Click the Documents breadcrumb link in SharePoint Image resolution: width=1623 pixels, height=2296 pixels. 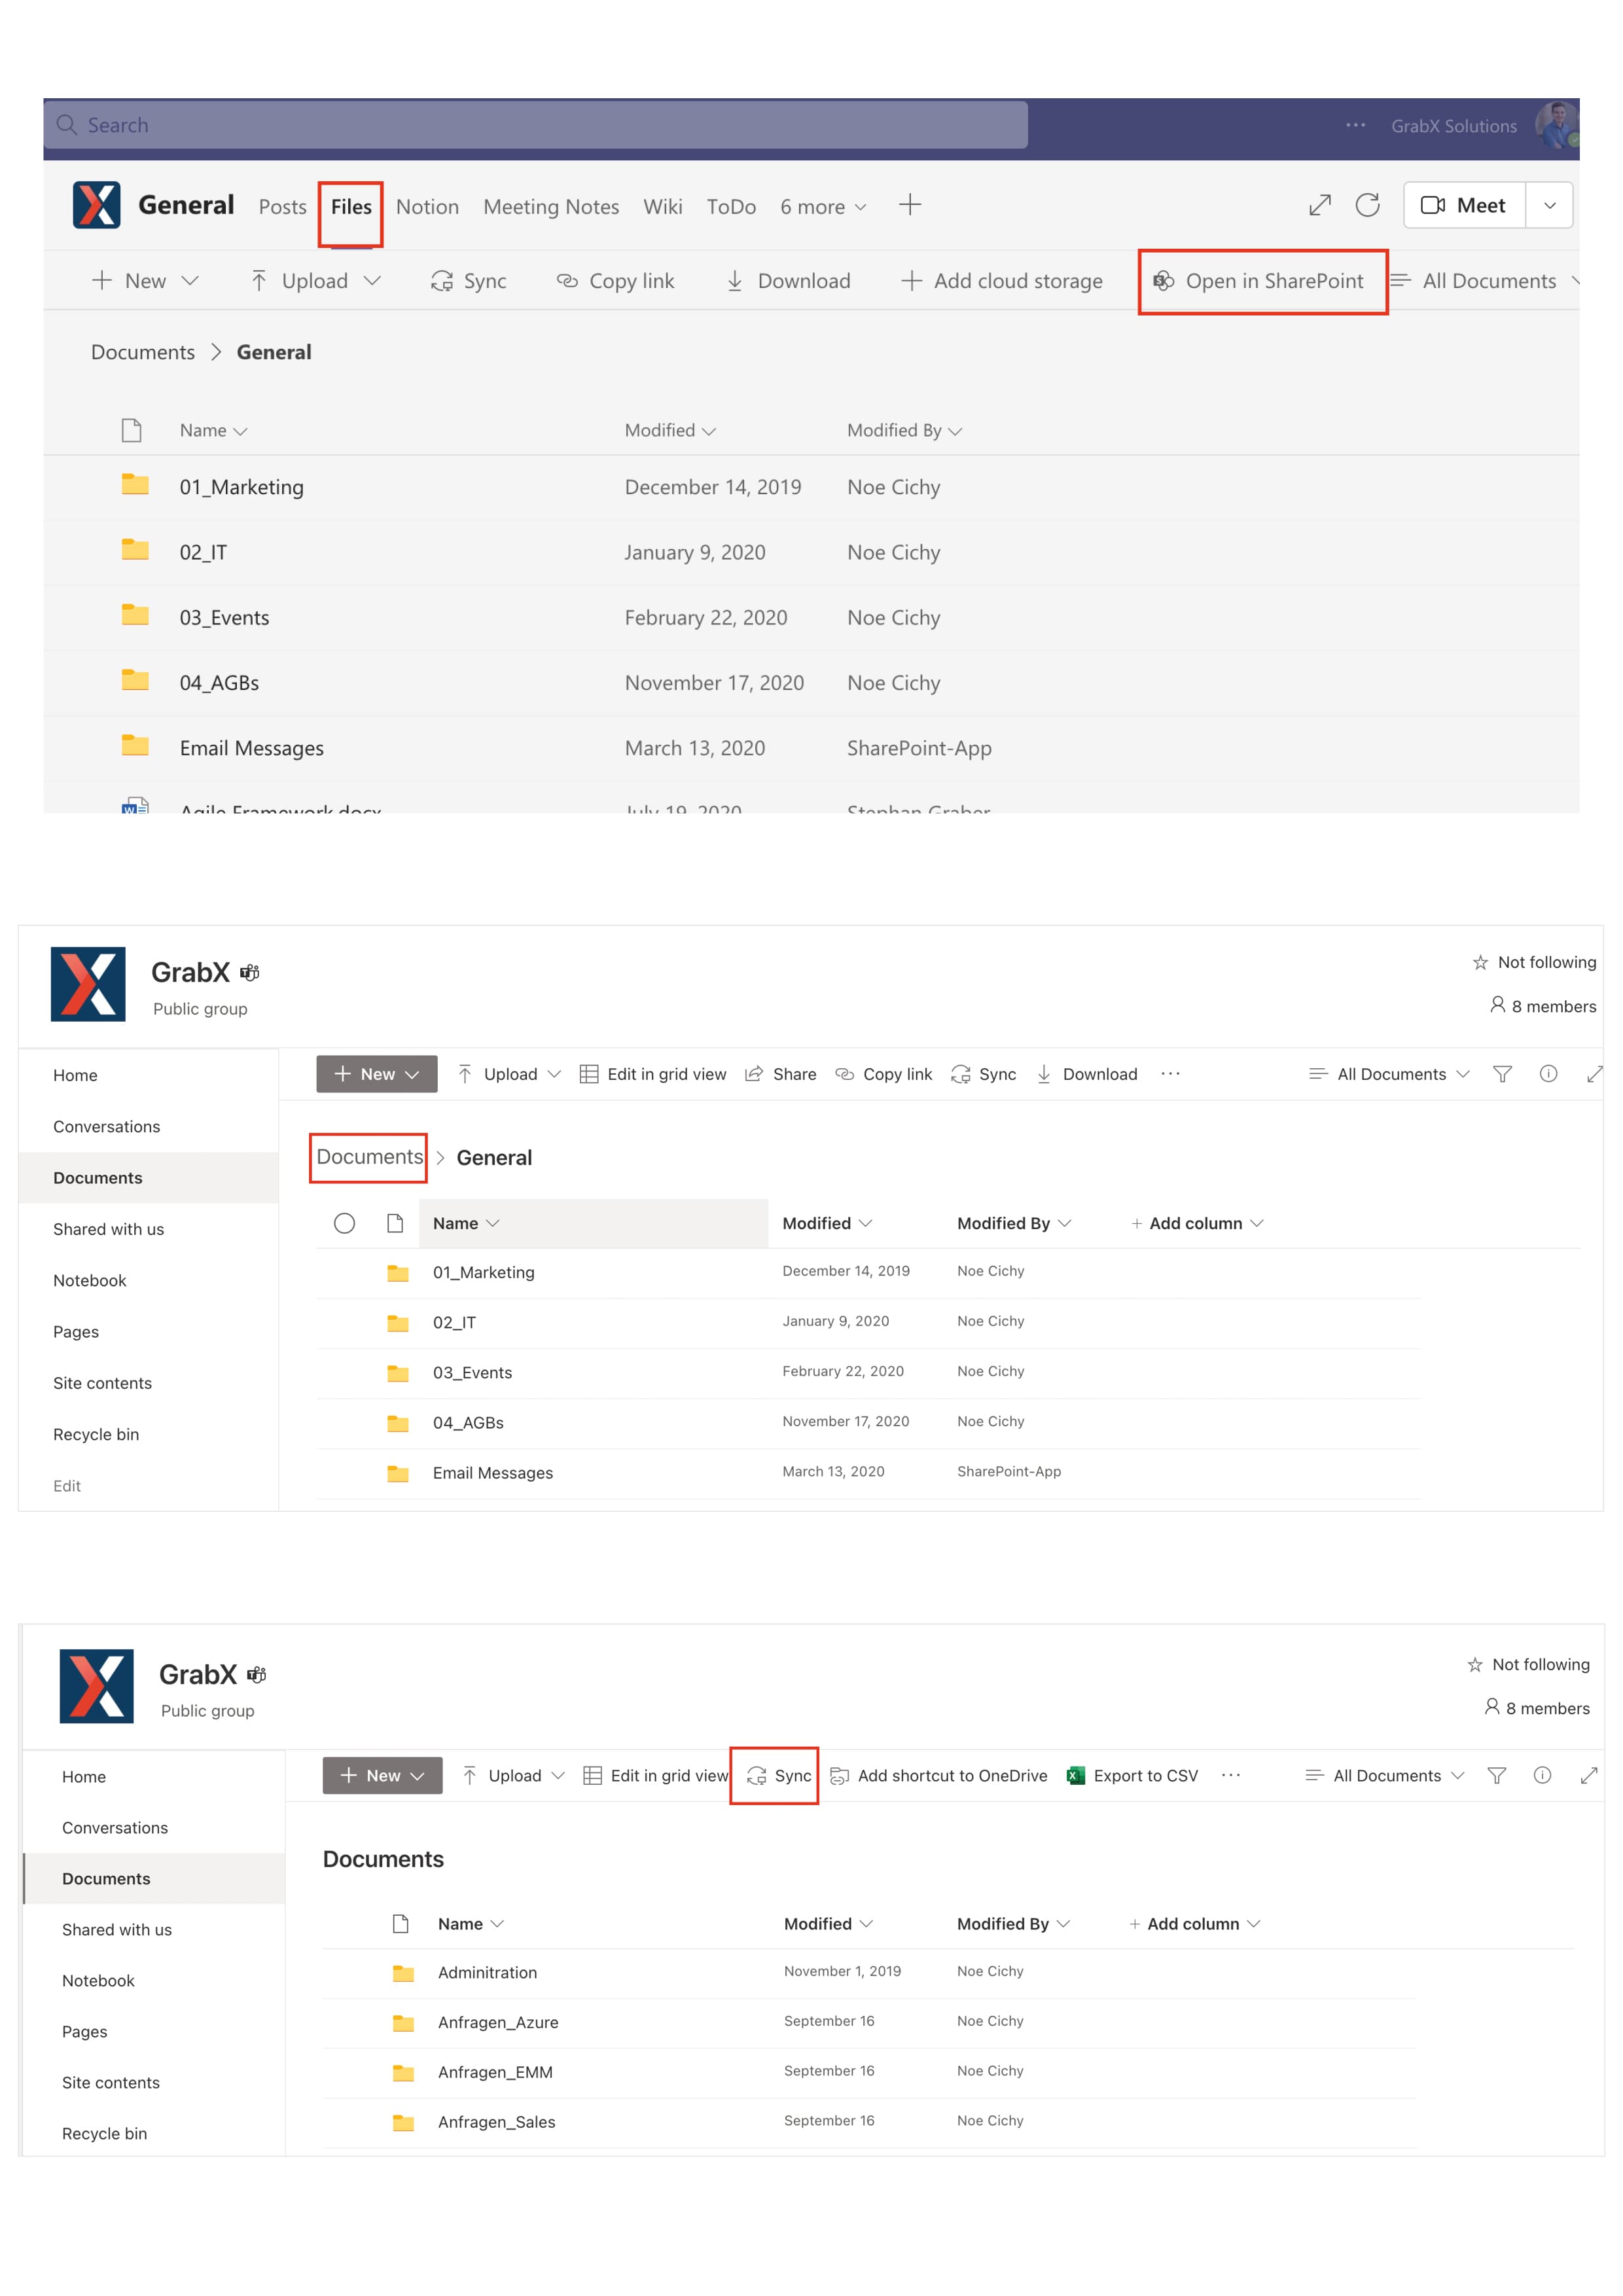pyautogui.click(x=369, y=1157)
